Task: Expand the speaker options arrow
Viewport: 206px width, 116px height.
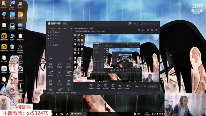Action: [130, 86]
